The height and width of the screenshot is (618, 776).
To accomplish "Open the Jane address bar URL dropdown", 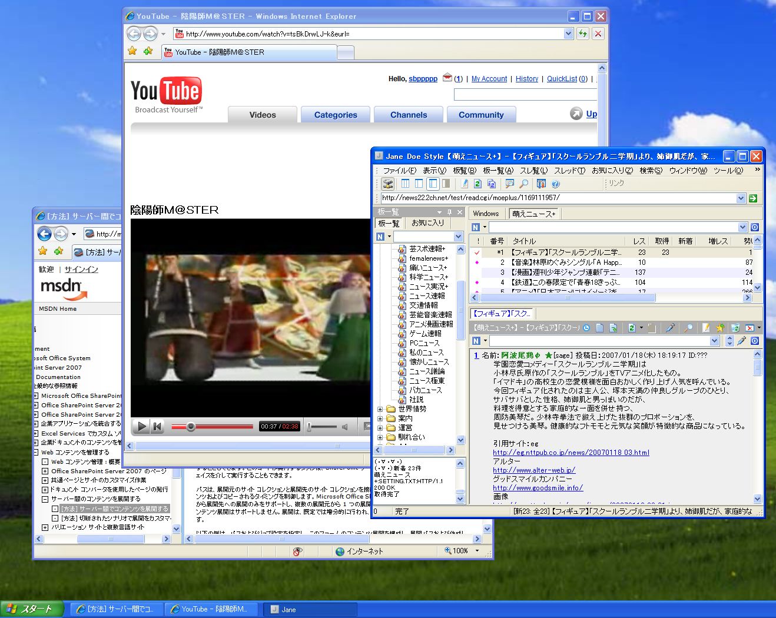I will point(741,198).
